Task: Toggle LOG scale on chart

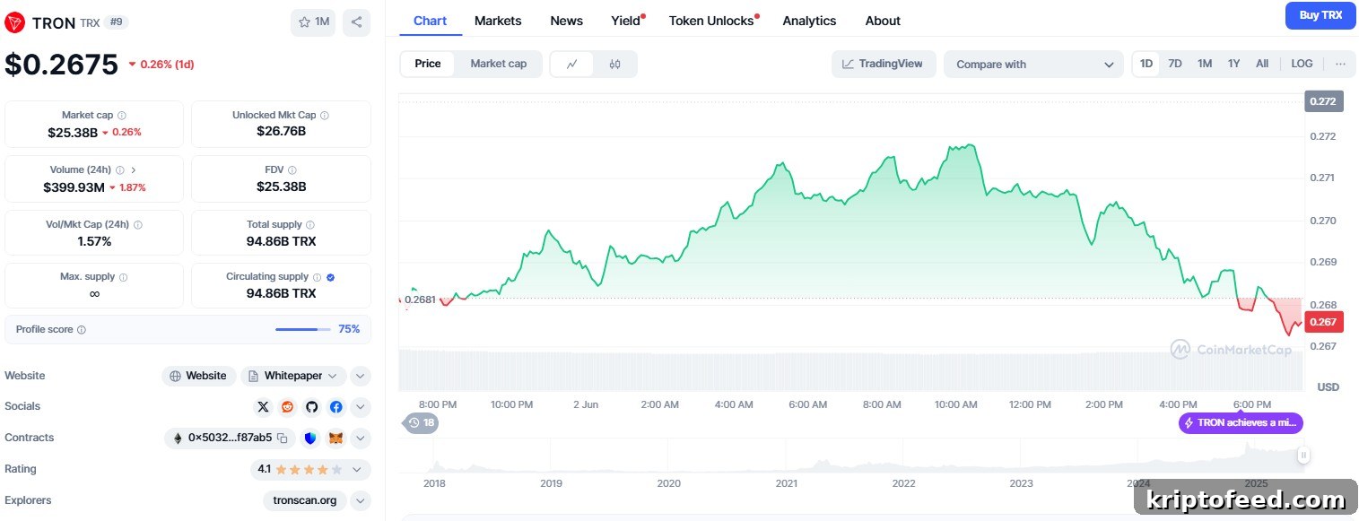Action: click(x=1302, y=64)
